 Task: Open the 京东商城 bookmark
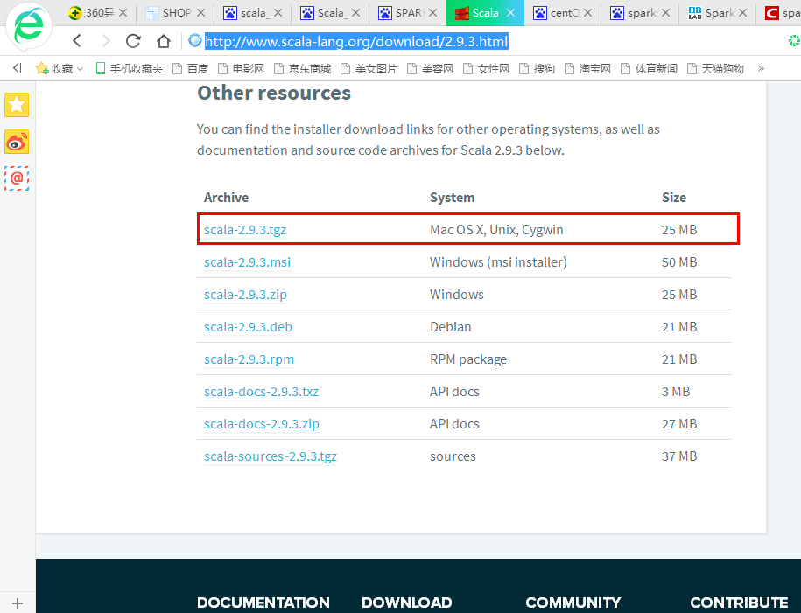click(x=302, y=68)
